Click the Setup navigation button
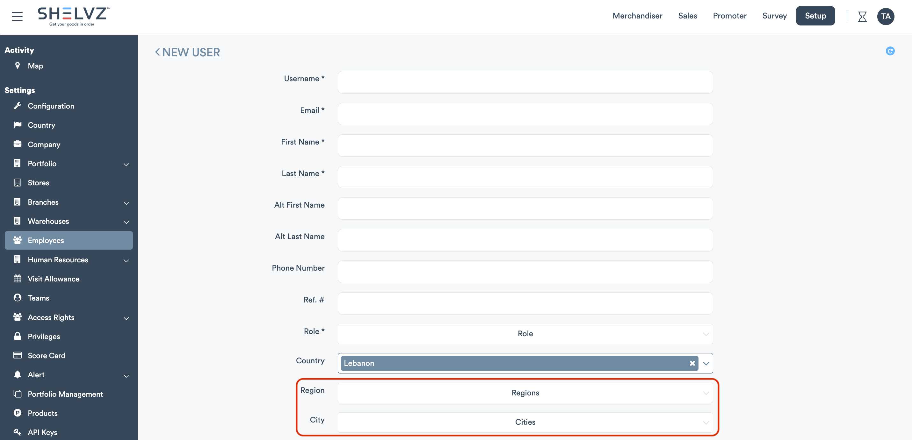The height and width of the screenshot is (440, 912). 815,16
